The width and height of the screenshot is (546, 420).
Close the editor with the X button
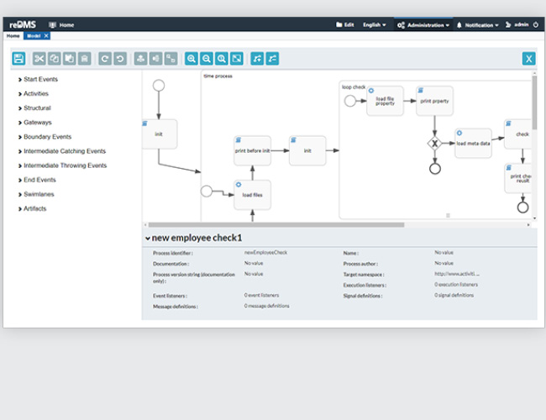point(528,59)
